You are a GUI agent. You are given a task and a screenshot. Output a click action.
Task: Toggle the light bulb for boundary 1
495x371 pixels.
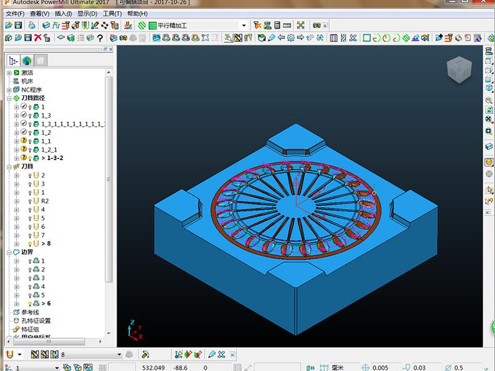click(30, 261)
